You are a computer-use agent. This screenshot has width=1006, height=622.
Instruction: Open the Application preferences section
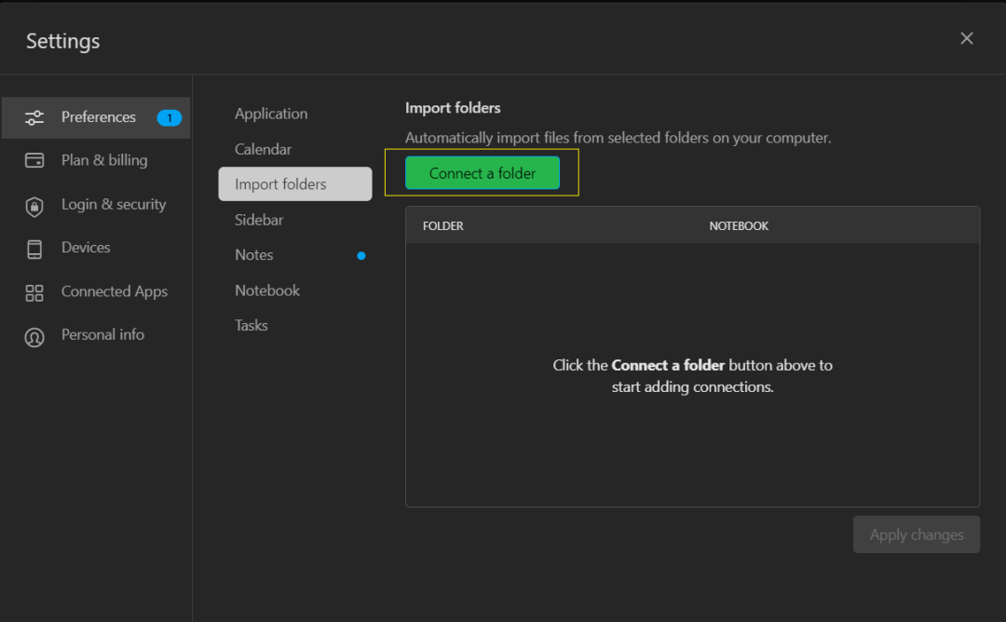click(271, 114)
